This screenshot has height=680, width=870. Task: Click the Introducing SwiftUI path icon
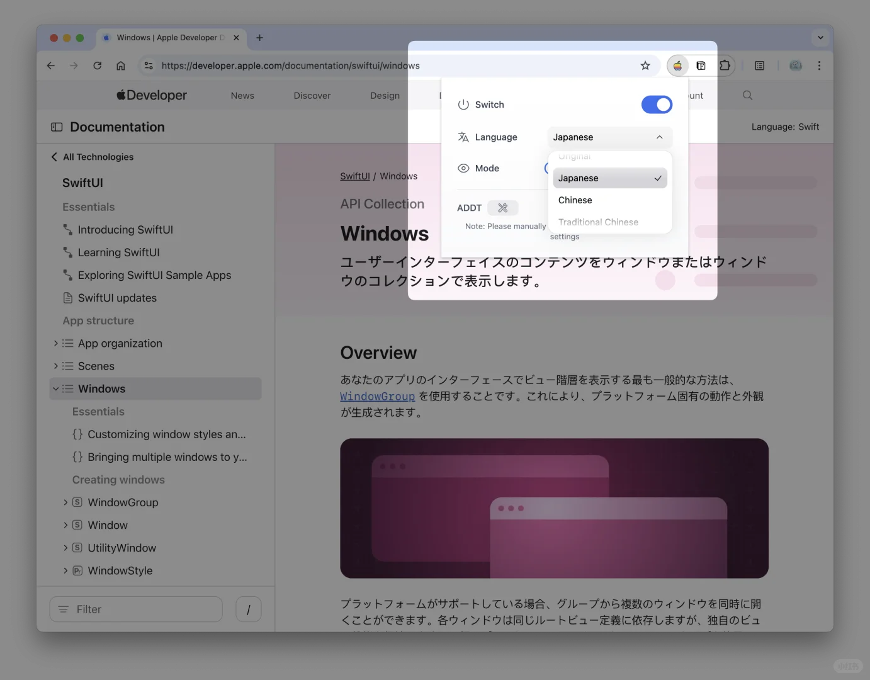coord(68,230)
